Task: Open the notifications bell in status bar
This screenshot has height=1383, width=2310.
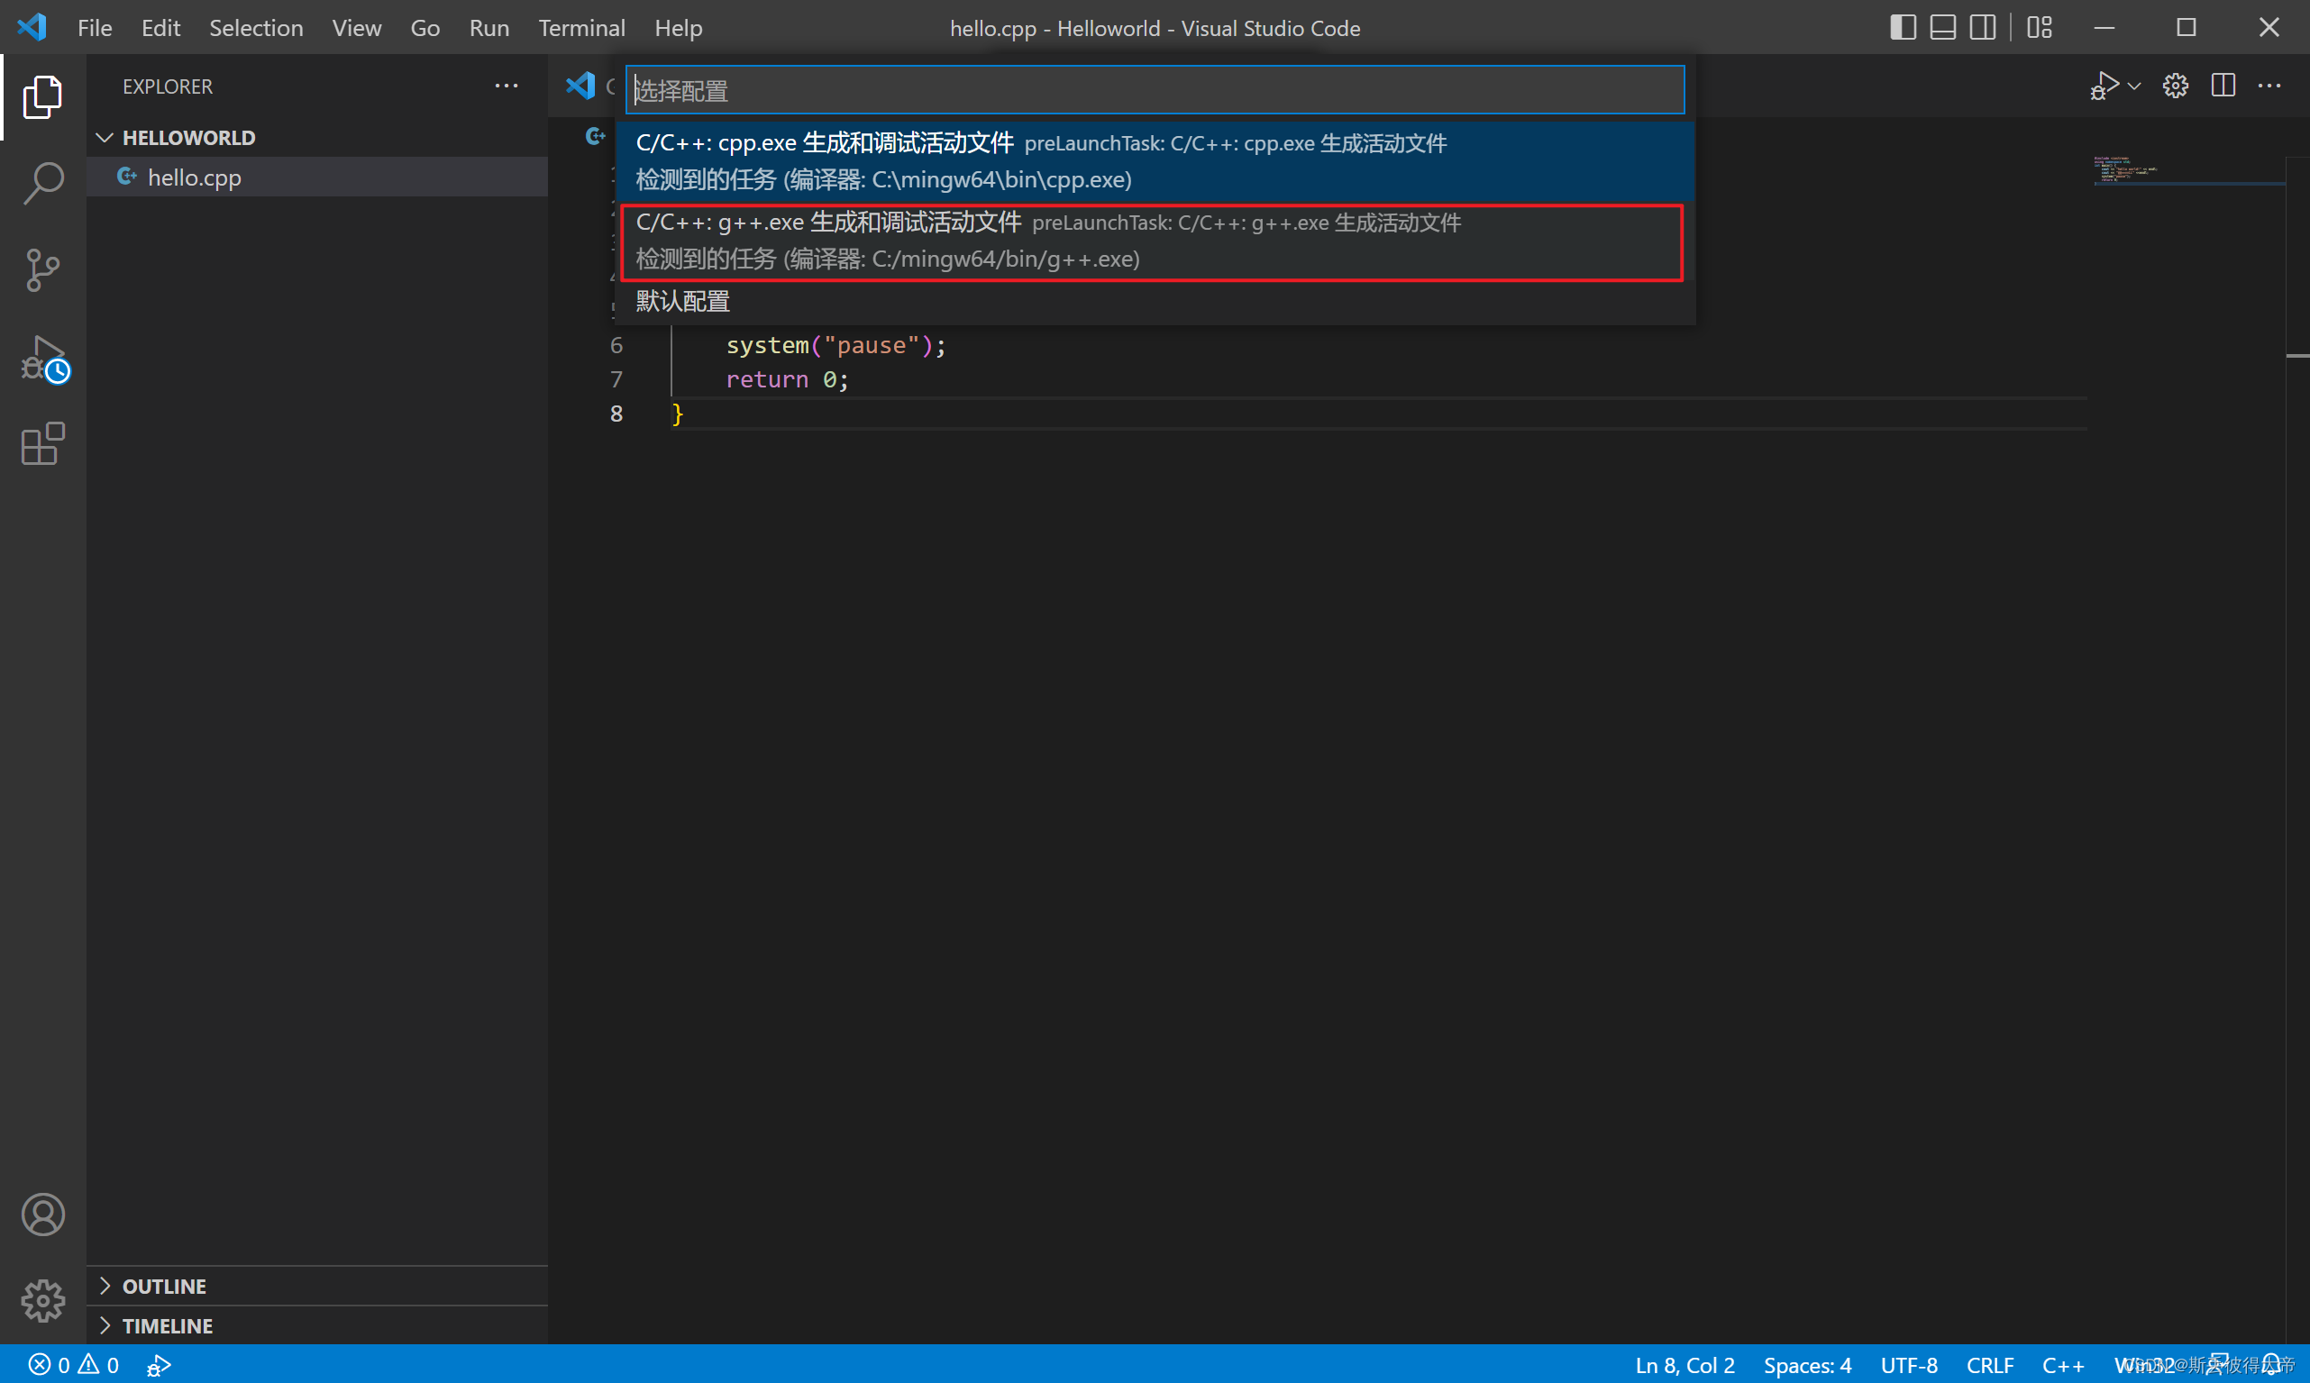Action: pos(2272,1364)
